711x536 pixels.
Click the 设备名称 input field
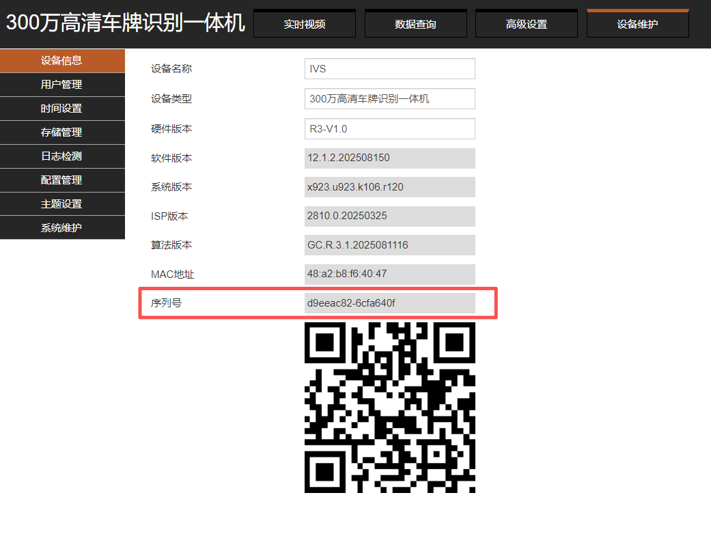coord(389,69)
